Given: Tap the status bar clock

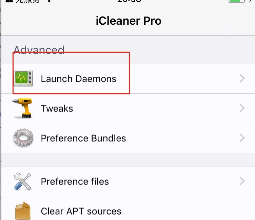Looking at the screenshot, I should click(x=129, y=1).
